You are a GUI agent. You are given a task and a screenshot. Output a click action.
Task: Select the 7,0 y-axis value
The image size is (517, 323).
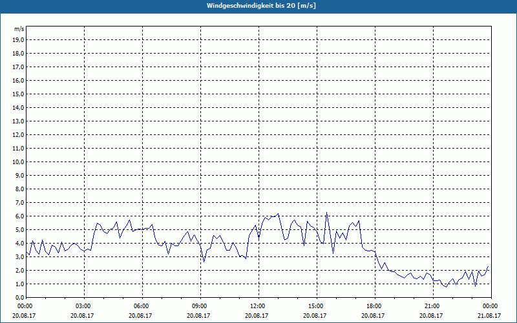pyautogui.click(x=19, y=202)
